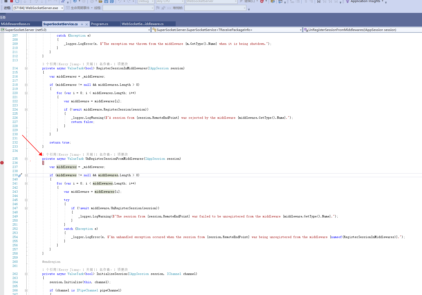
Task: Click 'return false' statement on line 227
Action: point(83,122)
